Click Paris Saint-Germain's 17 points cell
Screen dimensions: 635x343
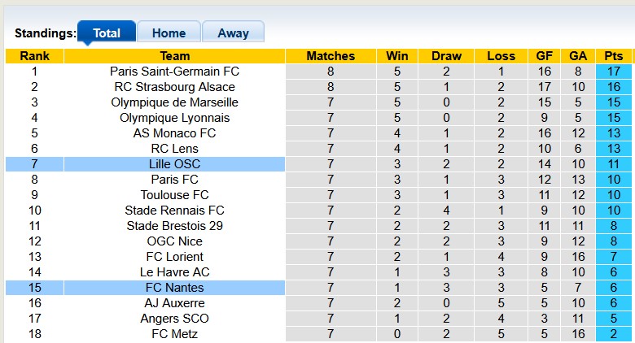(613, 72)
